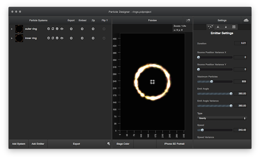Click the Maximum Particles value field 809
Viewport: 260px width, 159px height.
click(x=241, y=82)
